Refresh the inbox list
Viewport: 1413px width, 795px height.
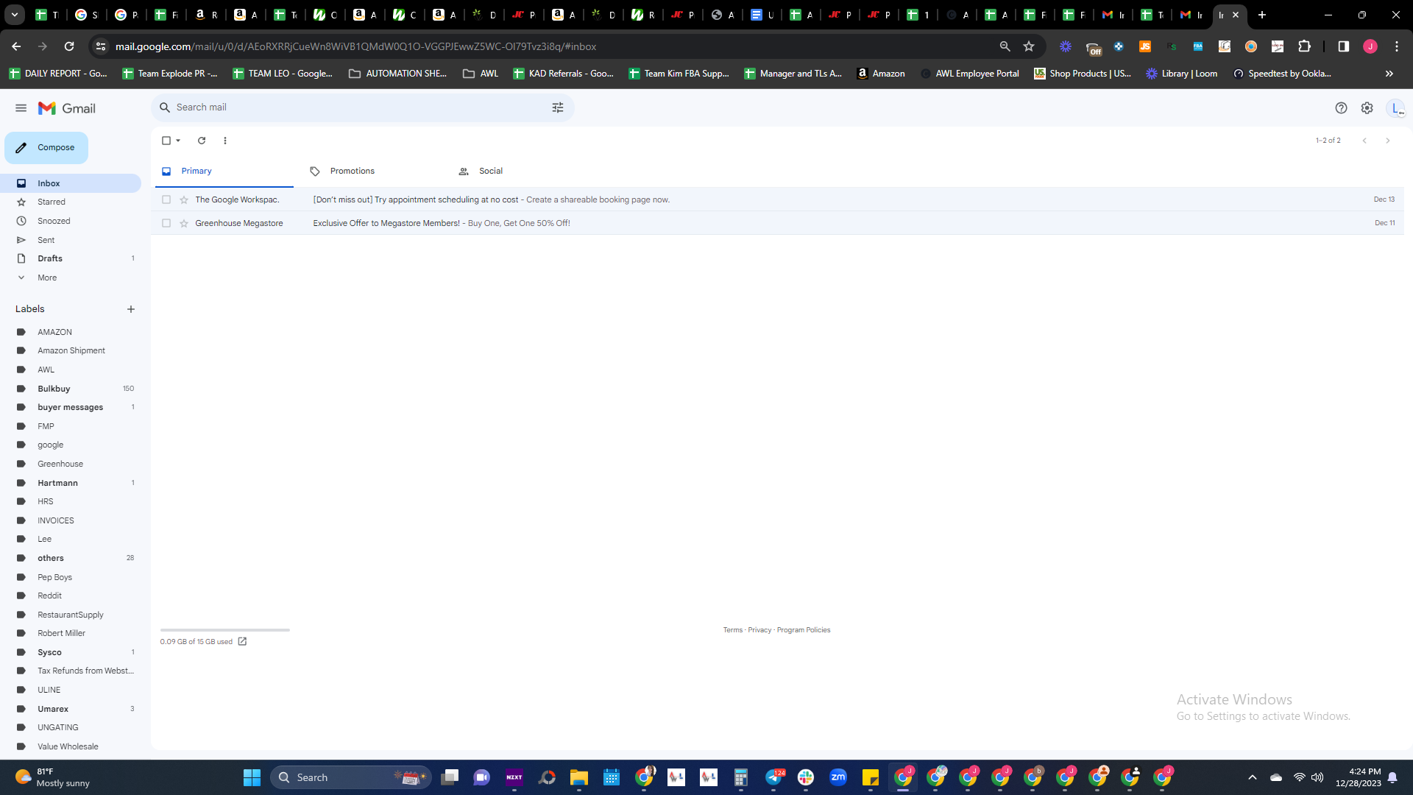202,141
